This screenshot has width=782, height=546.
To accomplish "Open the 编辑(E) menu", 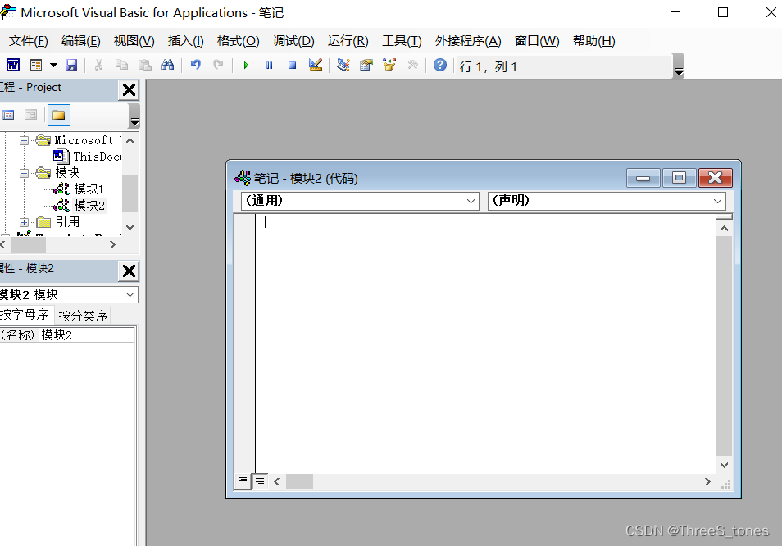I will [x=81, y=41].
